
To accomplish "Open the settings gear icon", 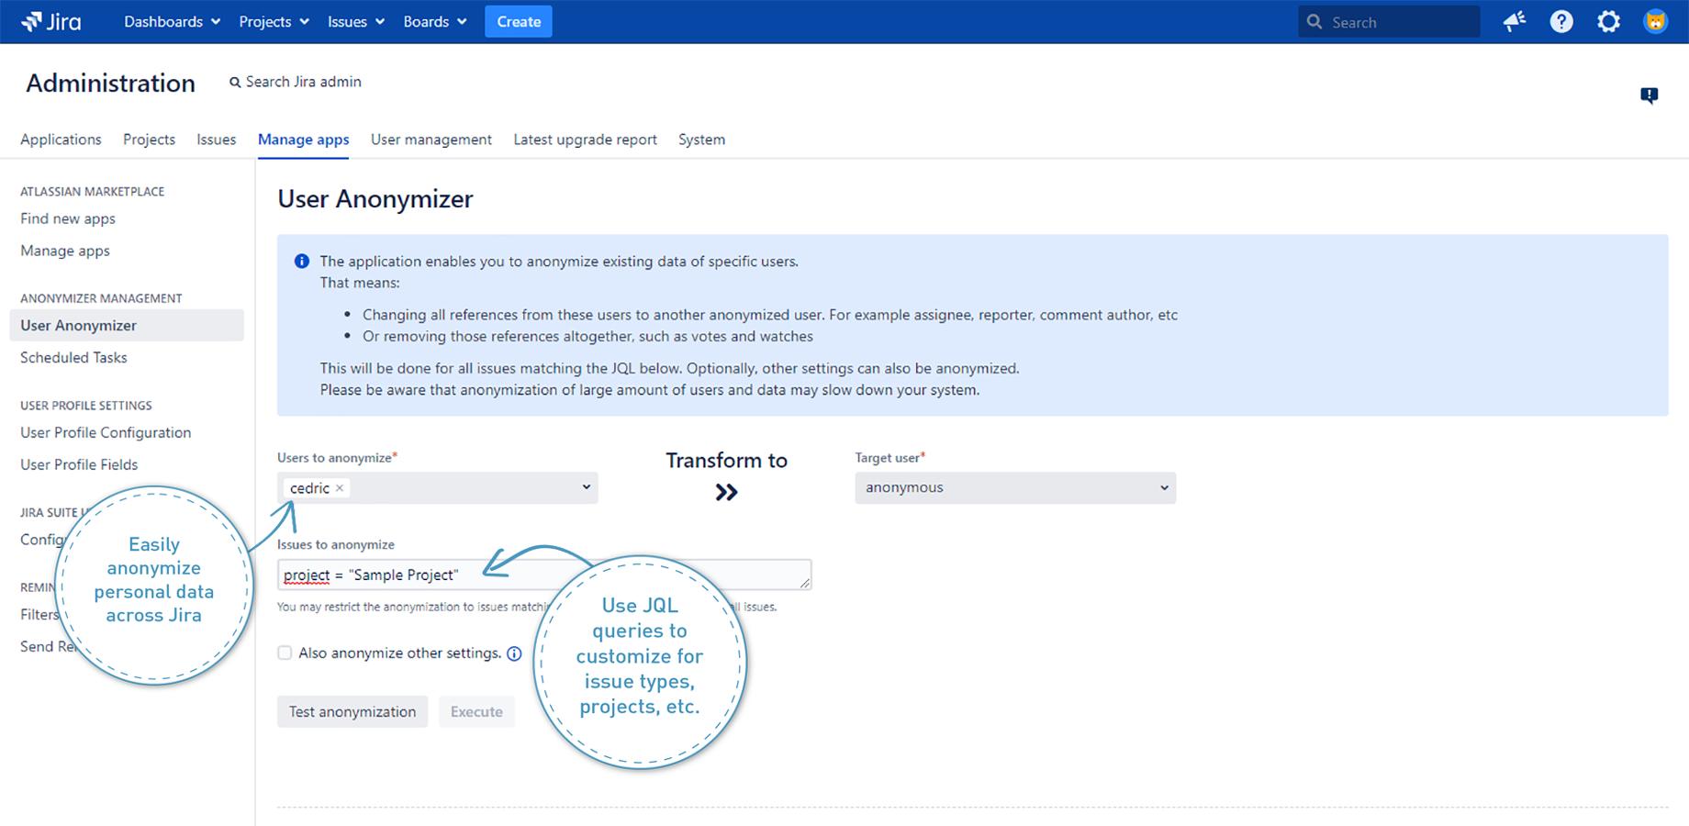I will tap(1608, 21).
